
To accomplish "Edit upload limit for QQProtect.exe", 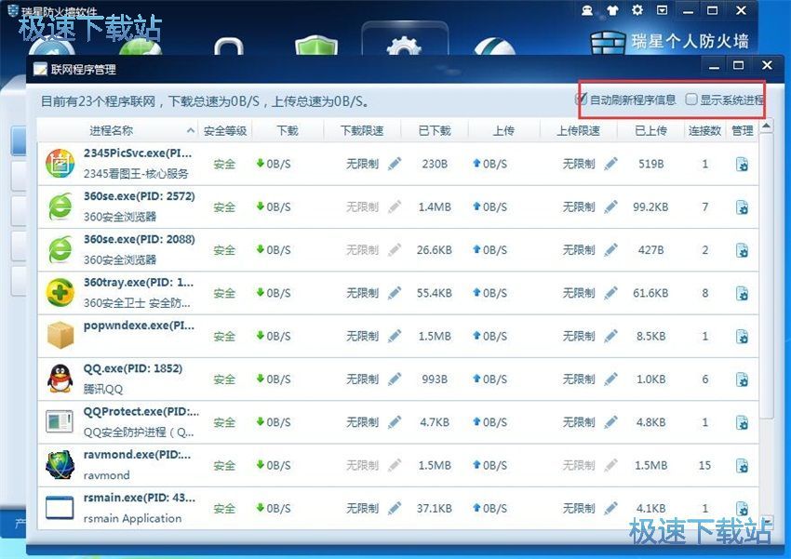I will [610, 422].
